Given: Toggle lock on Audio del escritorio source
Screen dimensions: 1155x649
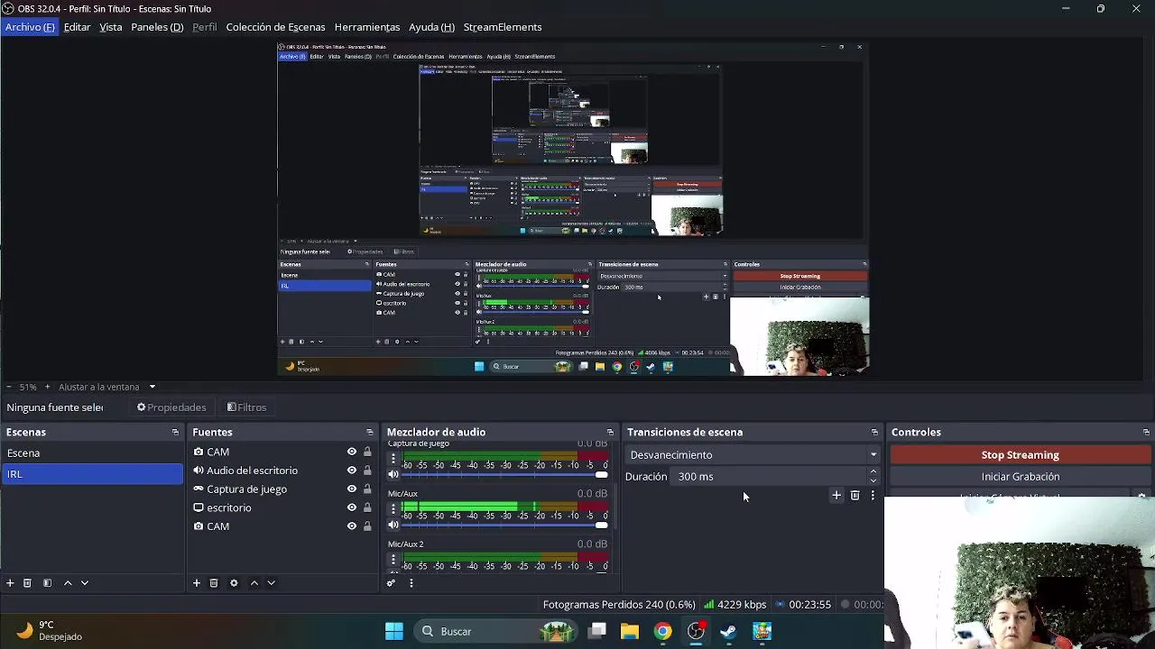Looking at the screenshot, I should [x=367, y=471].
